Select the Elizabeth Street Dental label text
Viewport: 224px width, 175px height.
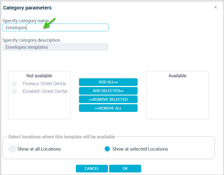(x=45, y=91)
